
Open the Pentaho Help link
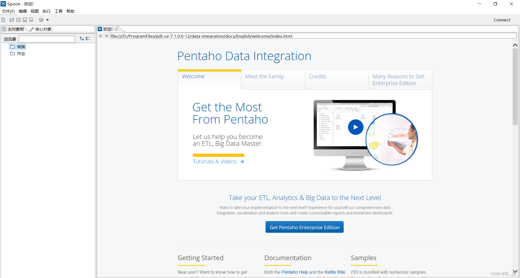(295, 272)
